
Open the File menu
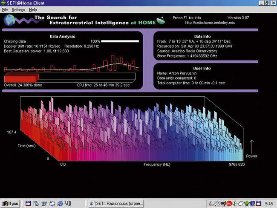click(x=5, y=10)
